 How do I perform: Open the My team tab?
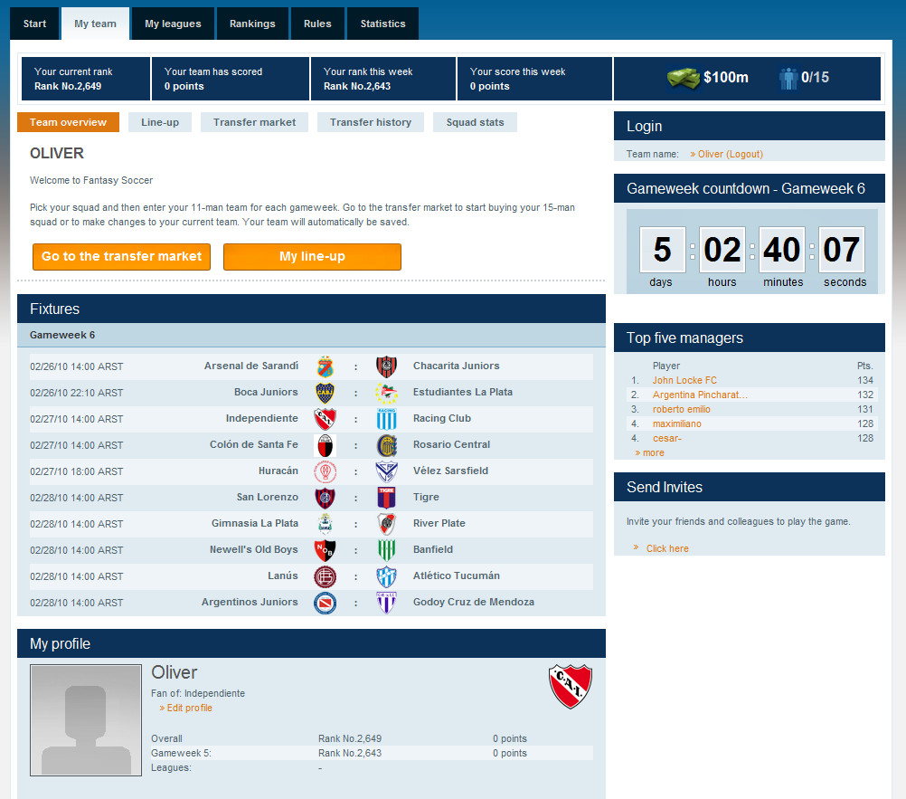coord(95,24)
